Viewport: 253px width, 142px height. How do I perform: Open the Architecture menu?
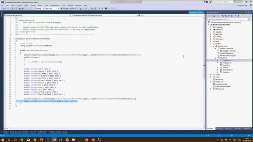[55, 5]
